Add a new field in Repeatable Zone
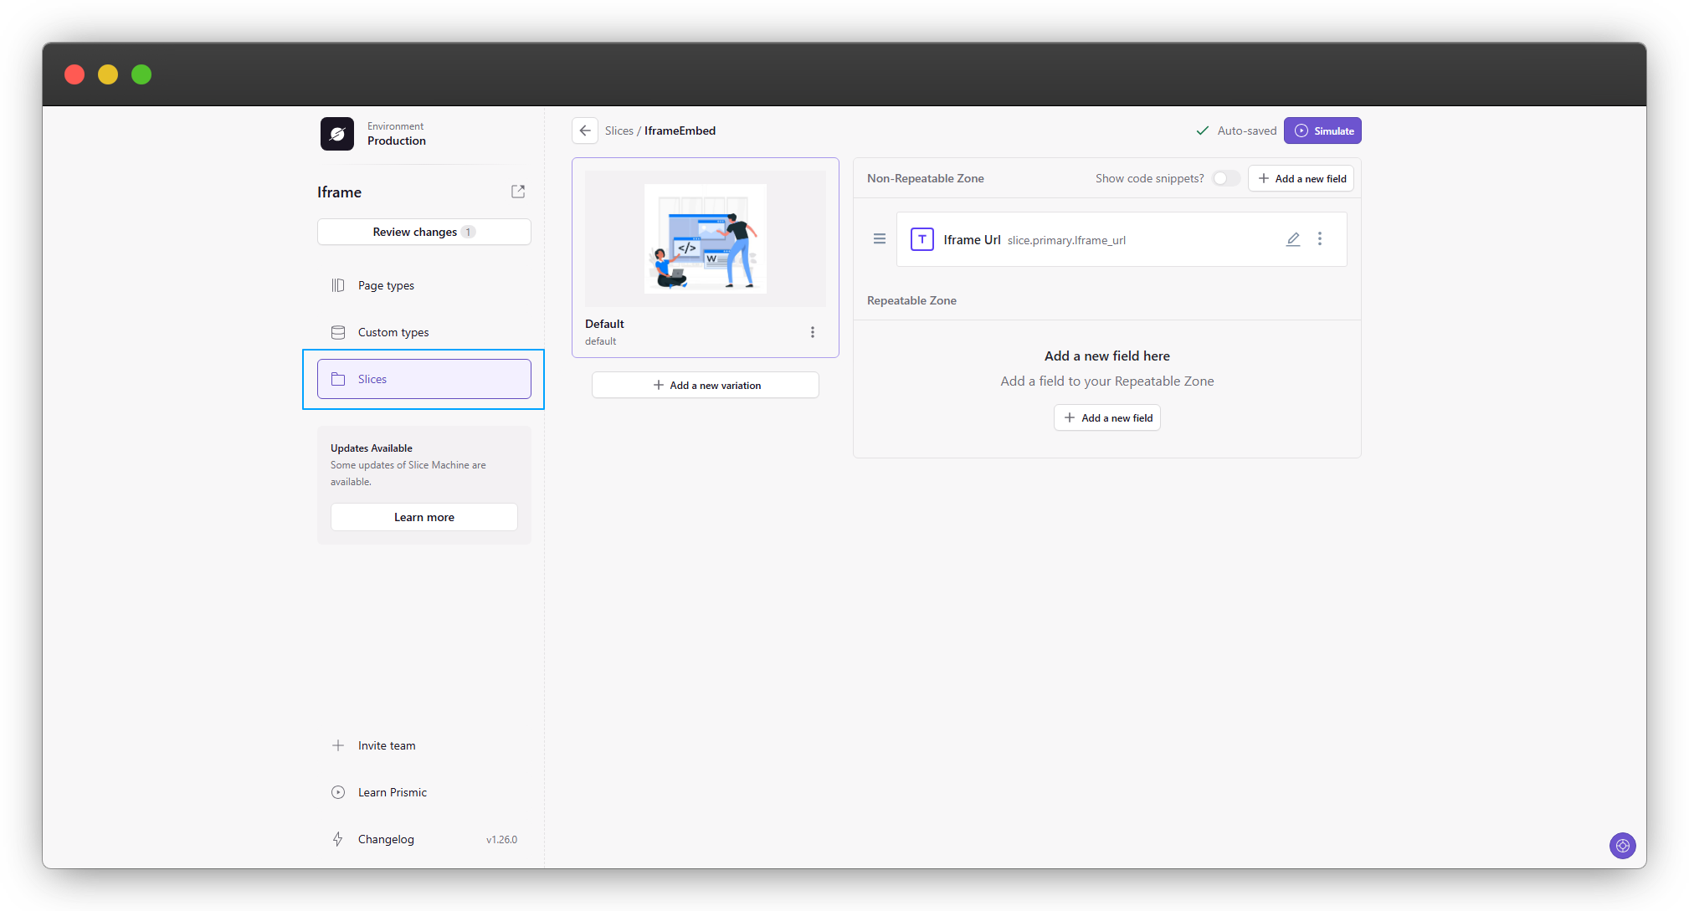1689x911 pixels. coord(1107,417)
